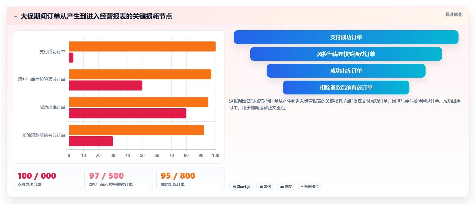476x204 pixels.
Task: Click the 风控与库存校验通过订单 caption under 97 / 500
Action: click(111, 185)
